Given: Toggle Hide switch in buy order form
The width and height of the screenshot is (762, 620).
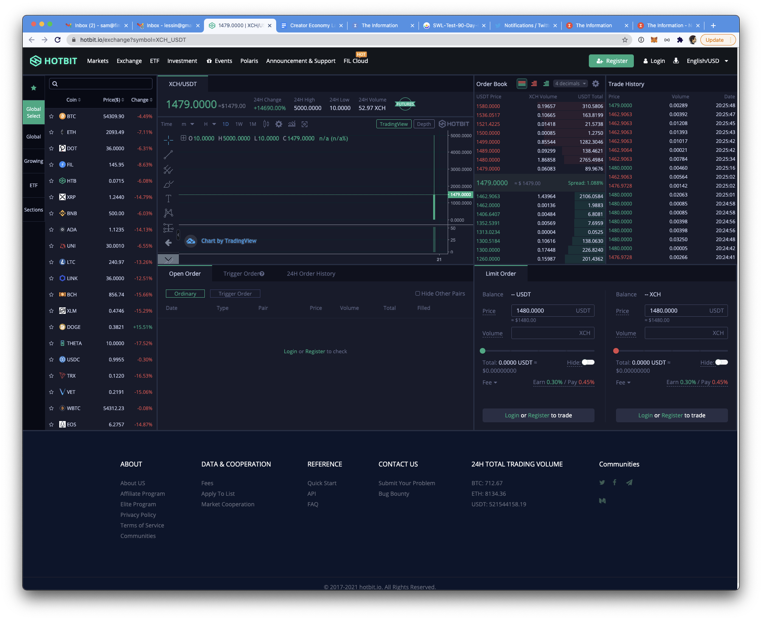Looking at the screenshot, I should pyautogui.click(x=588, y=362).
